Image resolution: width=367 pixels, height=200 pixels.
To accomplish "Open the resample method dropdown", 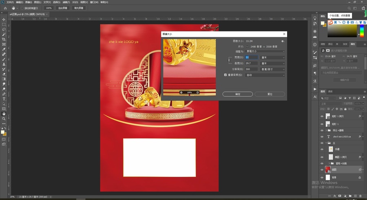I will coord(265,75).
